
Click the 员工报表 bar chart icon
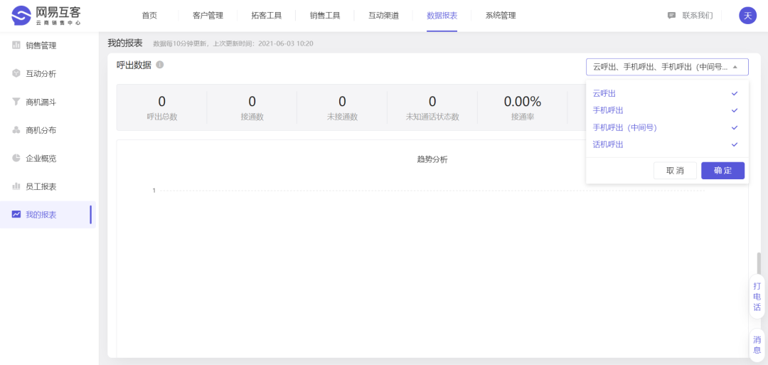[x=16, y=186]
